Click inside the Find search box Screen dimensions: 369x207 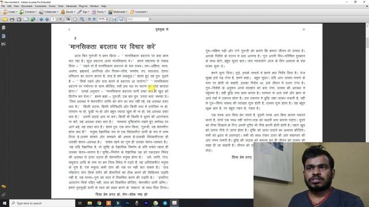pyautogui.click(x=138, y=19)
